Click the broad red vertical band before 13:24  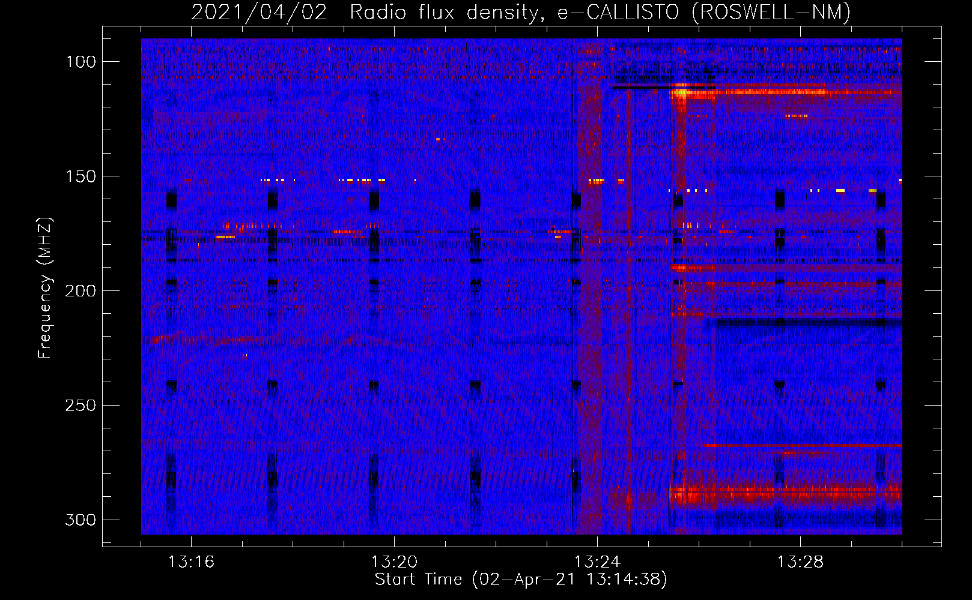(590, 288)
